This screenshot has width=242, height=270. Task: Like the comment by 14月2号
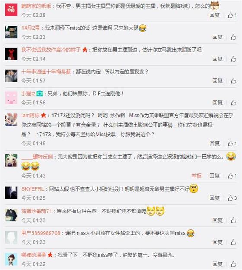[233, 37]
